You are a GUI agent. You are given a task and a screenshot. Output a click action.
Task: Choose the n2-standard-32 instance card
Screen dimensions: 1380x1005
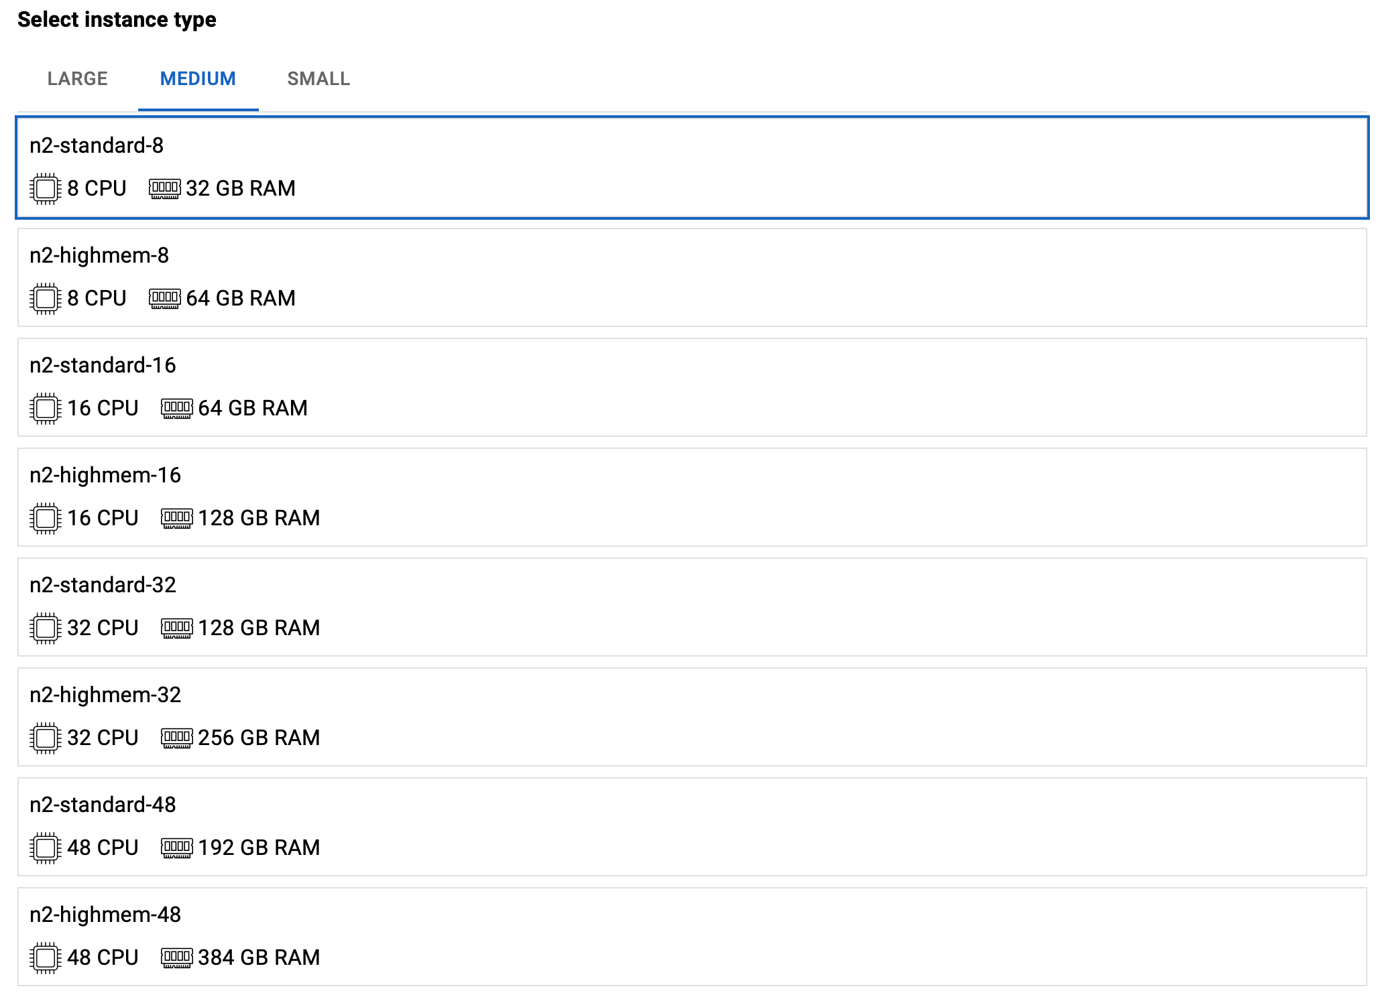click(x=692, y=607)
